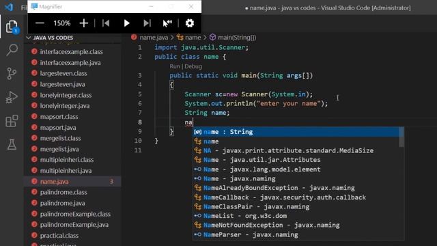The height and width of the screenshot is (246, 437).
Task: Click Magnifier previous sentence button
Action: click(106, 23)
